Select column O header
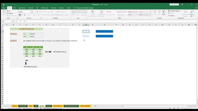This screenshot has height=111, width=198. click(105, 25)
